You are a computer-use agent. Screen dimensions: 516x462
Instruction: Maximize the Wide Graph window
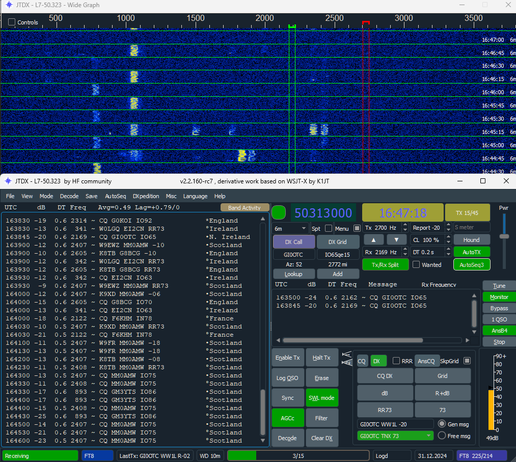[x=485, y=5]
